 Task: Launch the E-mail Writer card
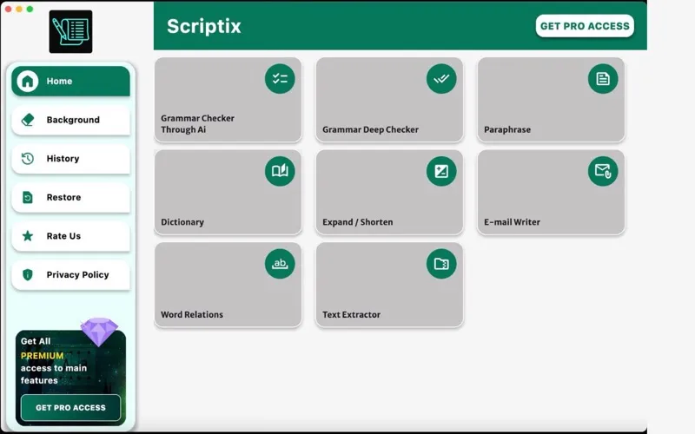[551, 192]
